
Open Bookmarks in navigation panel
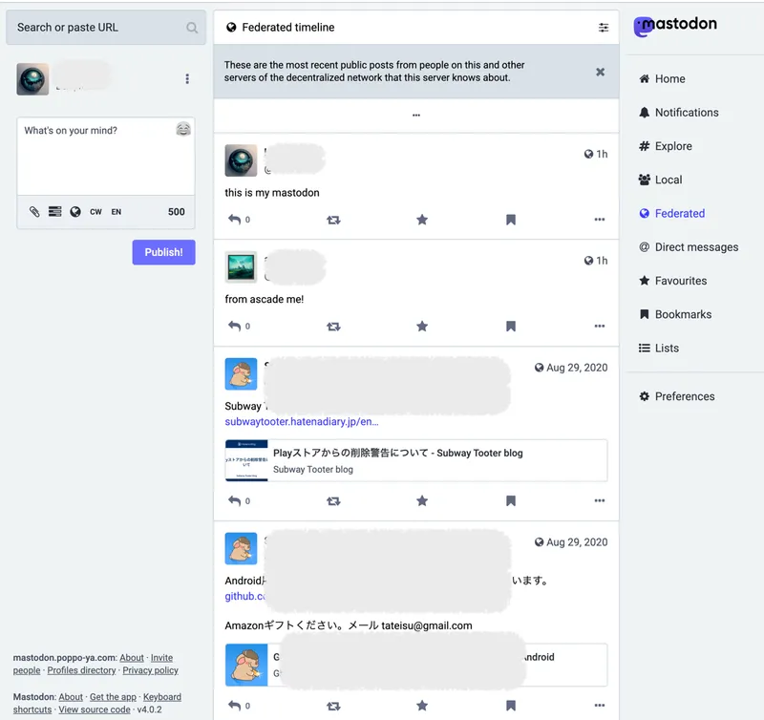(x=675, y=314)
